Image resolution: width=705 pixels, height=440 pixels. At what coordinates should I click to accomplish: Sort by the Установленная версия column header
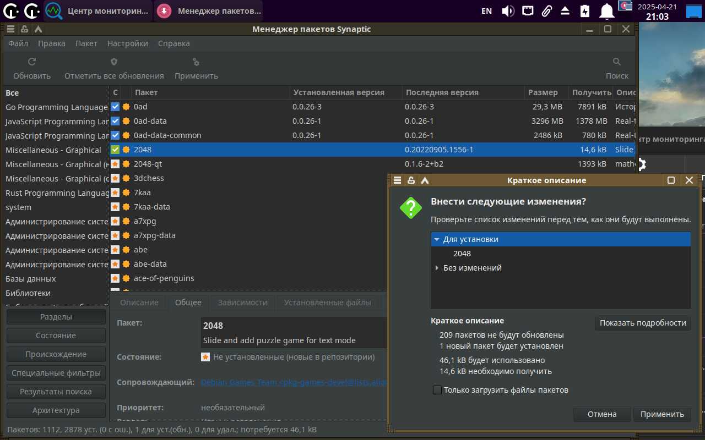click(345, 92)
